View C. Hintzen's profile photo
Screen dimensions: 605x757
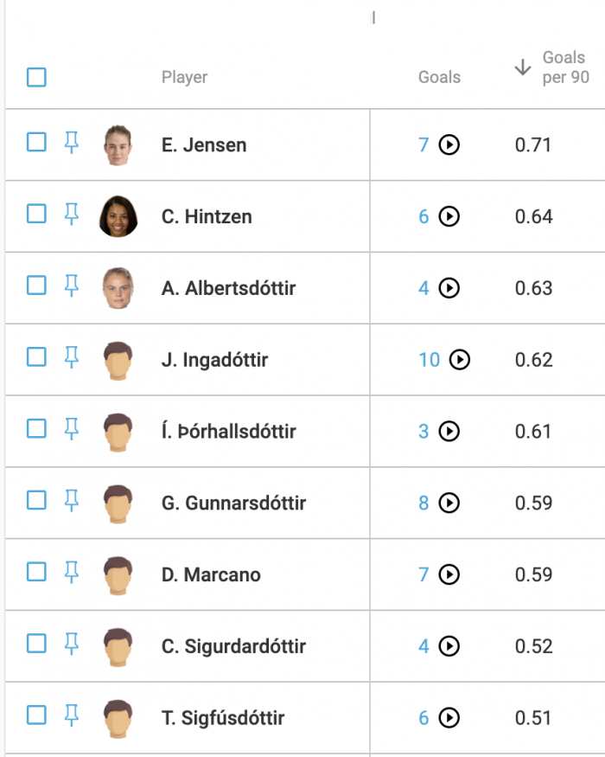[x=118, y=216]
